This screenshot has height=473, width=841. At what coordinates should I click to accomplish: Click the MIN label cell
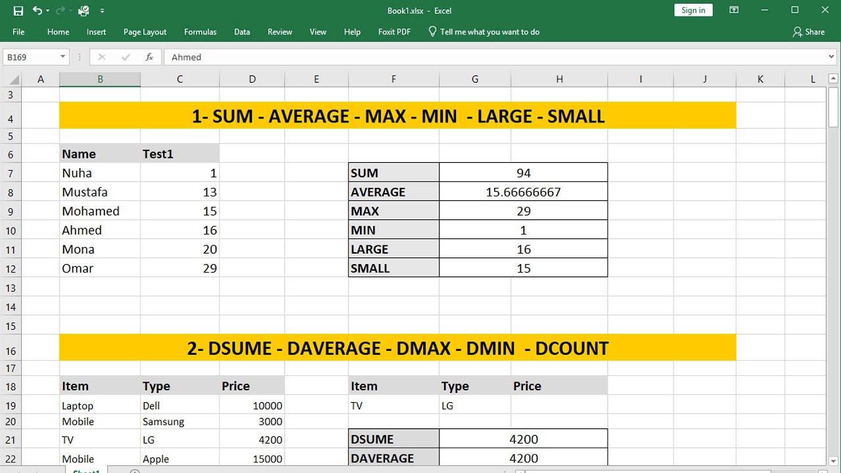click(x=394, y=230)
